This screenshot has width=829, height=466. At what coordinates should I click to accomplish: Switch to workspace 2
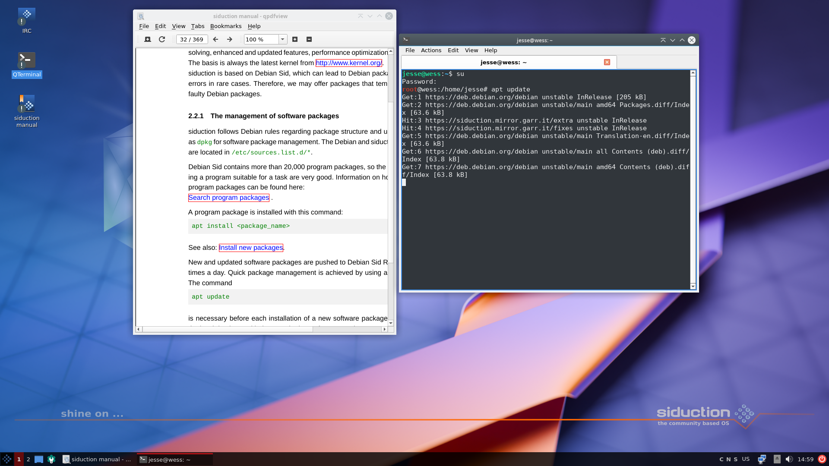point(28,459)
